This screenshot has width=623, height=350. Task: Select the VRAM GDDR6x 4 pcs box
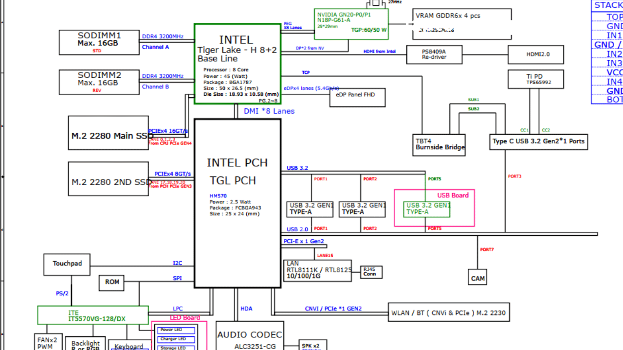click(x=461, y=23)
